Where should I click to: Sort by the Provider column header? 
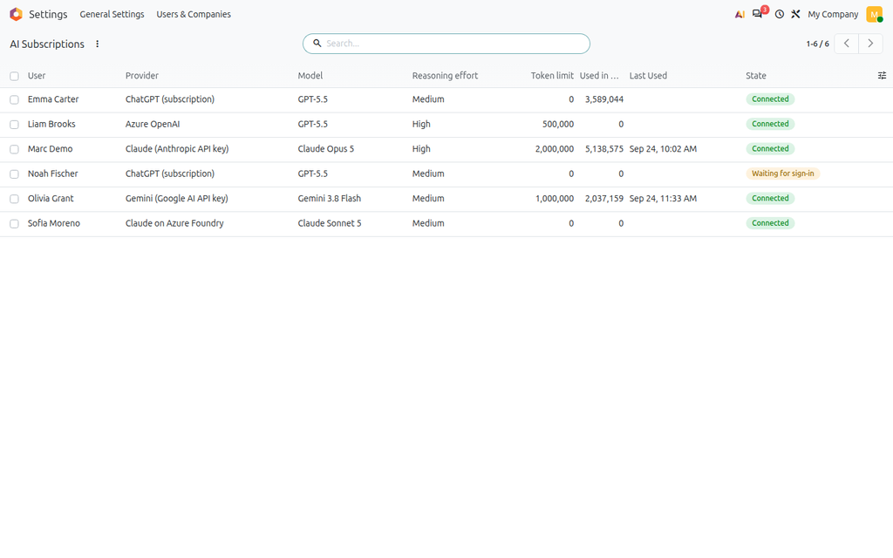[x=142, y=76]
